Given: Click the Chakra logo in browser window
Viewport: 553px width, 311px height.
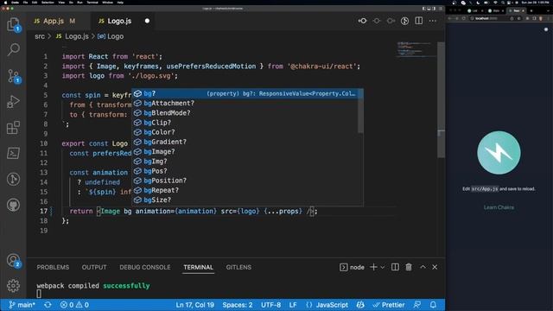Looking at the screenshot, I should pos(499,153).
